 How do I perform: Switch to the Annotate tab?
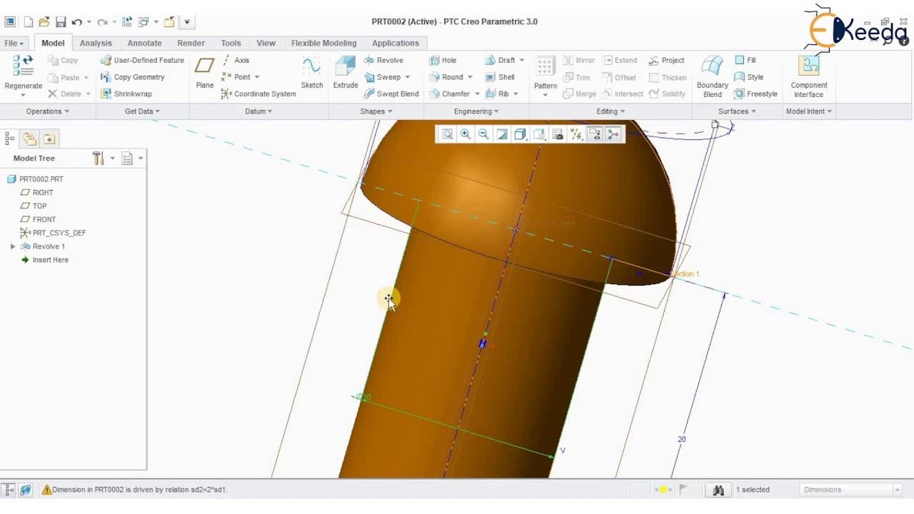(144, 43)
